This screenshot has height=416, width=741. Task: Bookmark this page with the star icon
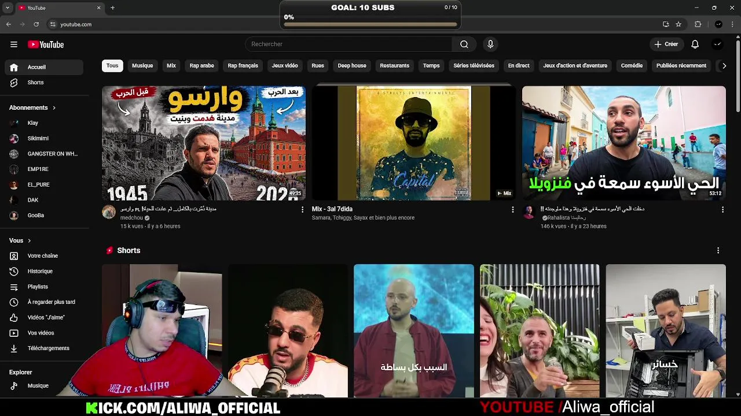(678, 24)
